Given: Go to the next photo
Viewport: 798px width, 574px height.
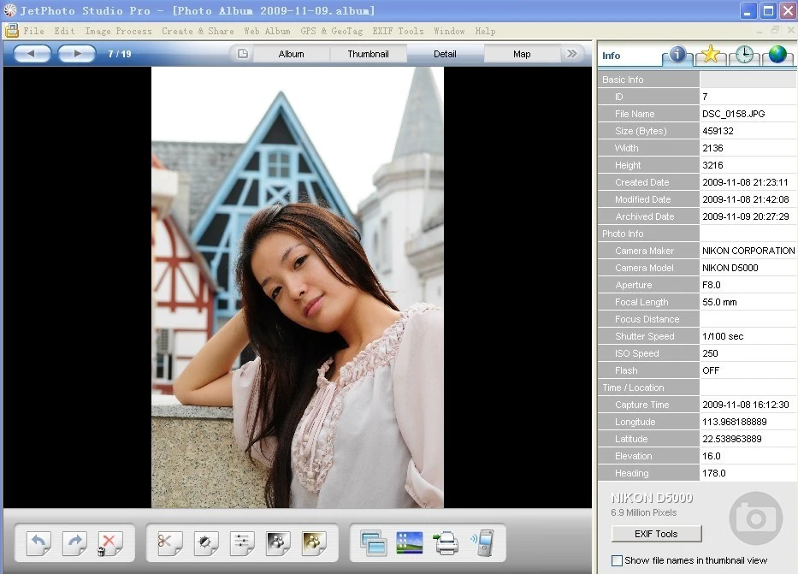Looking at the screenshot, I should tap(77, 53).
